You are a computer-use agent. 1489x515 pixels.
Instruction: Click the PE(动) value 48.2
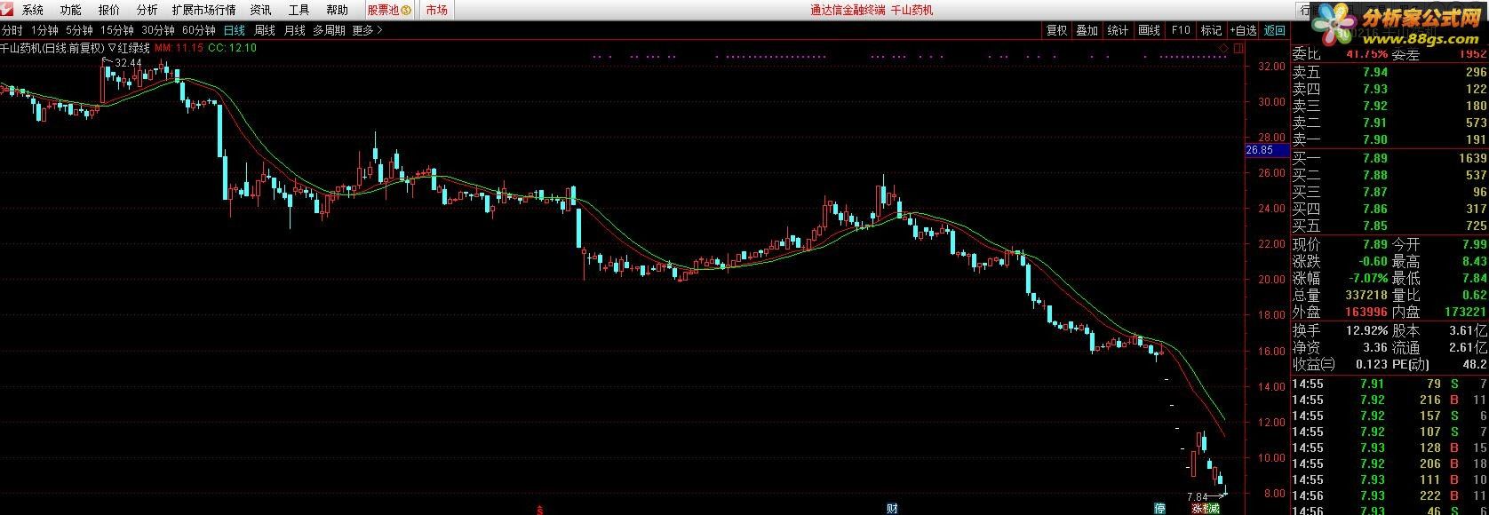1475,365
